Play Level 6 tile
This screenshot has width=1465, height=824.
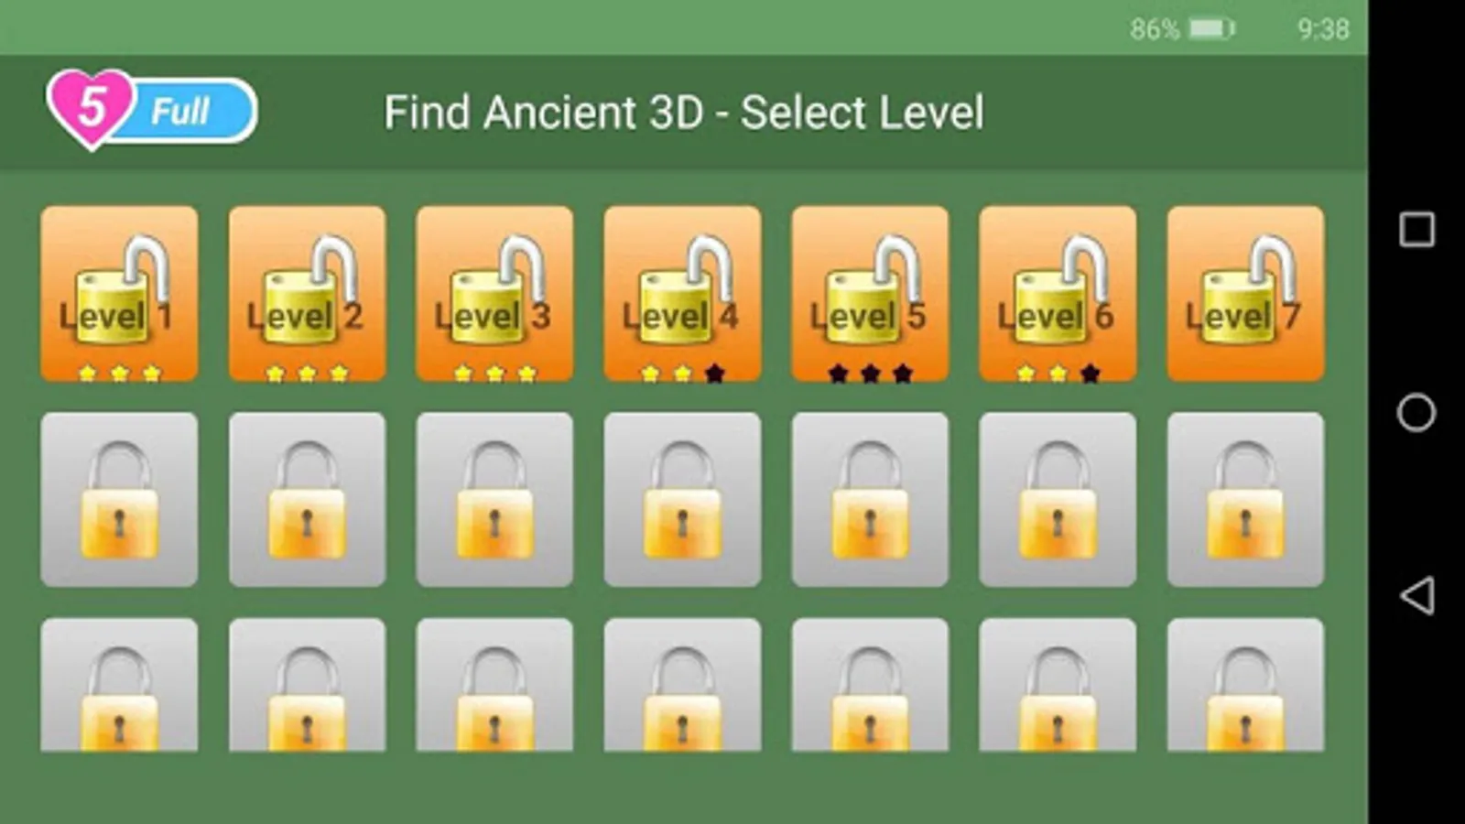point(1058,293)
